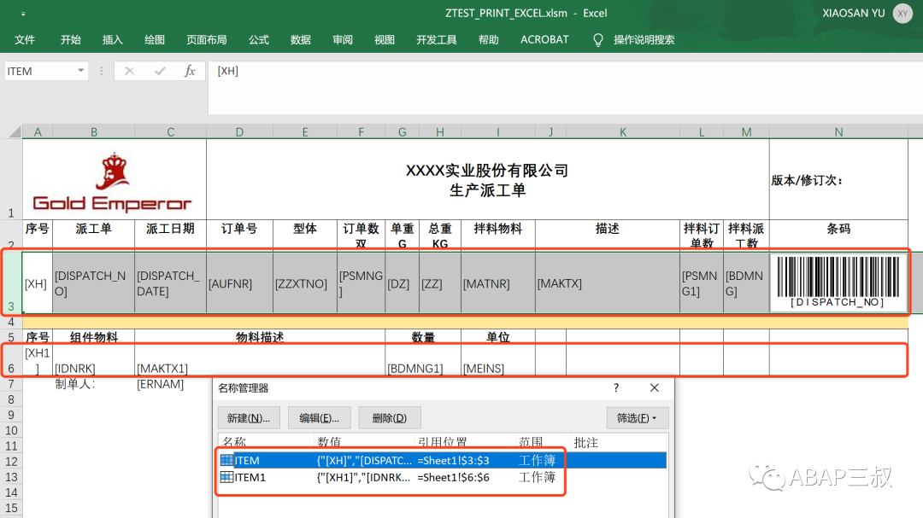Click the lightbulb Tell Me icon
The width and height of the screenshot is (923, 518).
(598, 40)
